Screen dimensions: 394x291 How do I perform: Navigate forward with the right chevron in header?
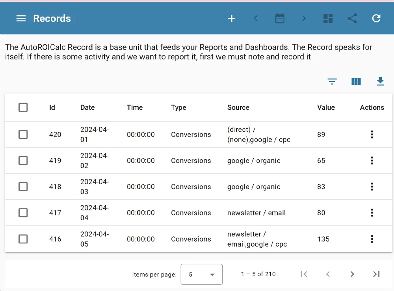click(304, 18)
